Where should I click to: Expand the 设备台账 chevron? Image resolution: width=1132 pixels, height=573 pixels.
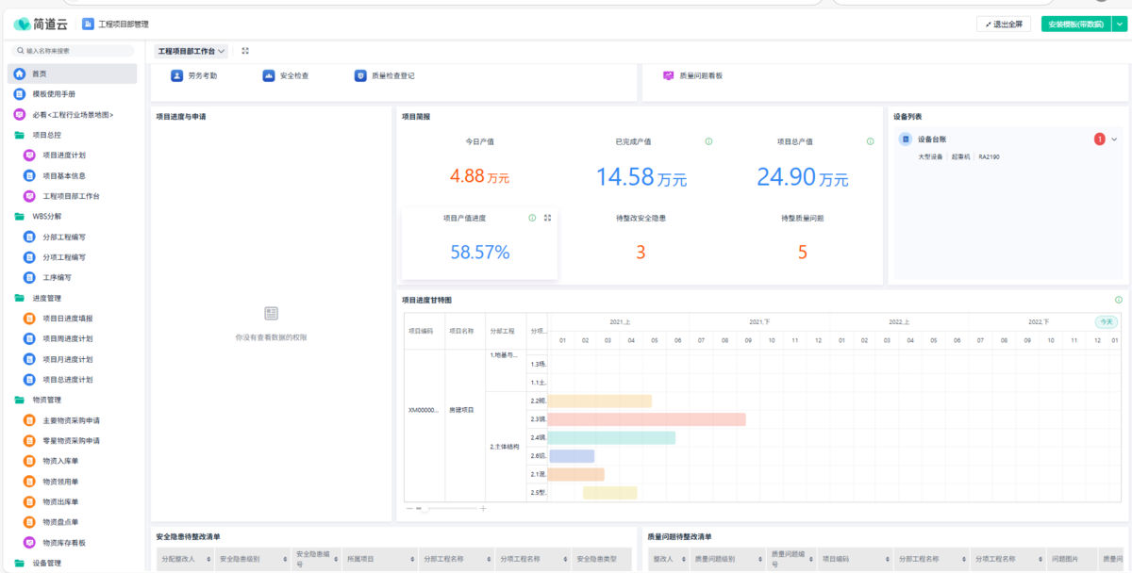1114,139
